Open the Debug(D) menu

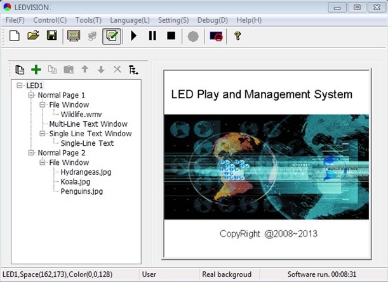(213, 20)
